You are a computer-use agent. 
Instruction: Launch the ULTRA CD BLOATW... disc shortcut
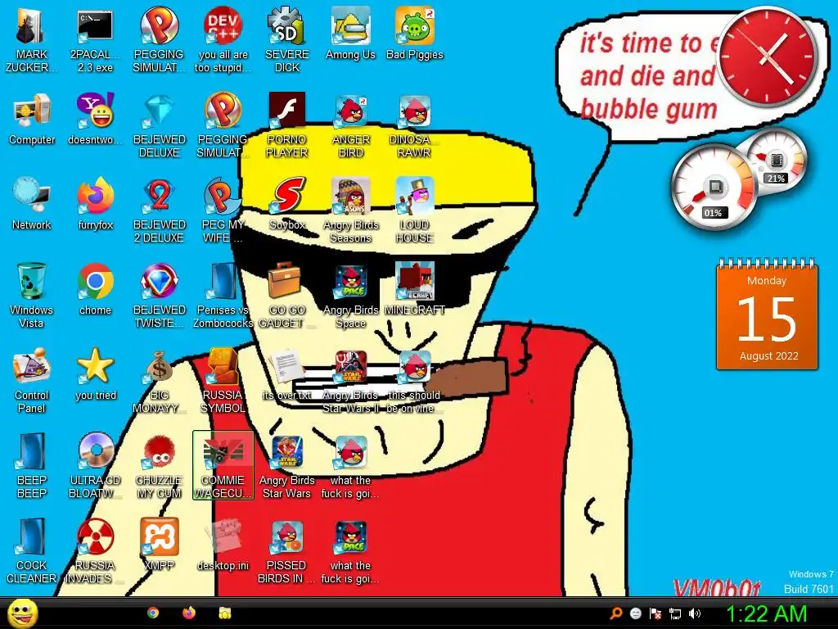pyautogui.click(x=95, y=465)
